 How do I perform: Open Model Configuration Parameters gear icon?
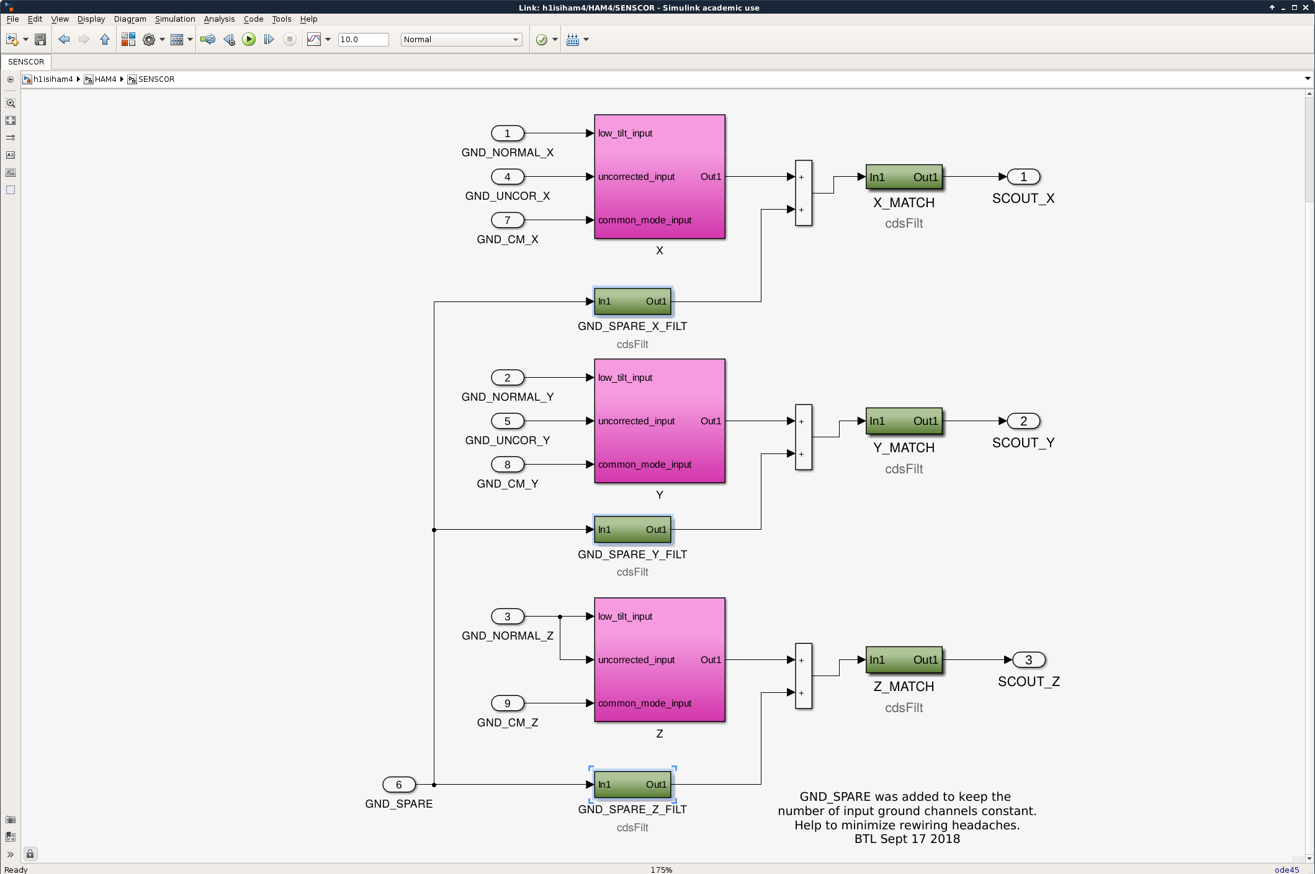[149, 40]
